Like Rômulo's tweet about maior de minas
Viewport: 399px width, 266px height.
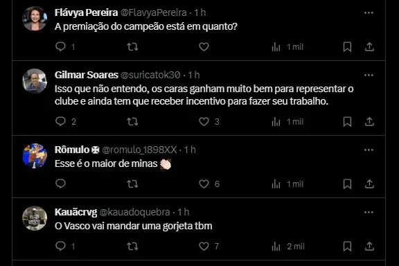(x=204, y=184)
